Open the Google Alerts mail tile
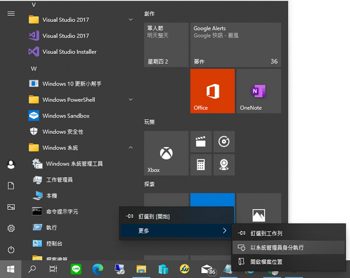 click(x=236, y=45)
